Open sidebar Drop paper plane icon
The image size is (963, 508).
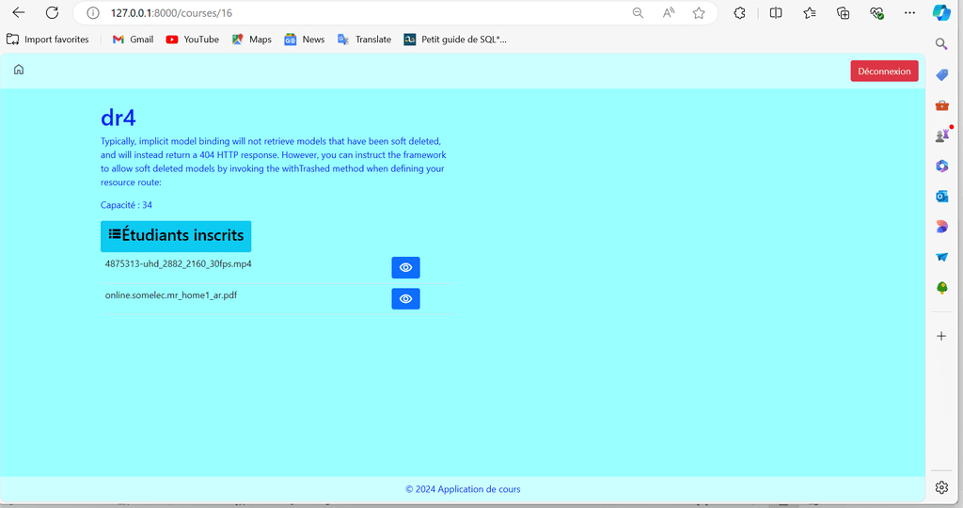[942, 257]
